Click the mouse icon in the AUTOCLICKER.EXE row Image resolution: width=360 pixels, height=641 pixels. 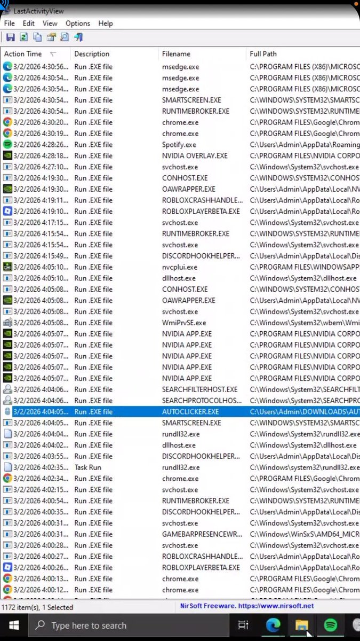point(7,412)
